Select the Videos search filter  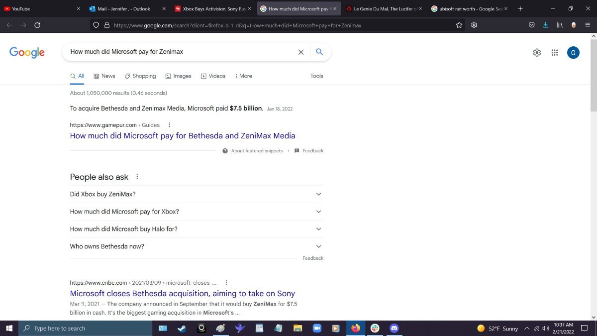[x=213, y=76]
